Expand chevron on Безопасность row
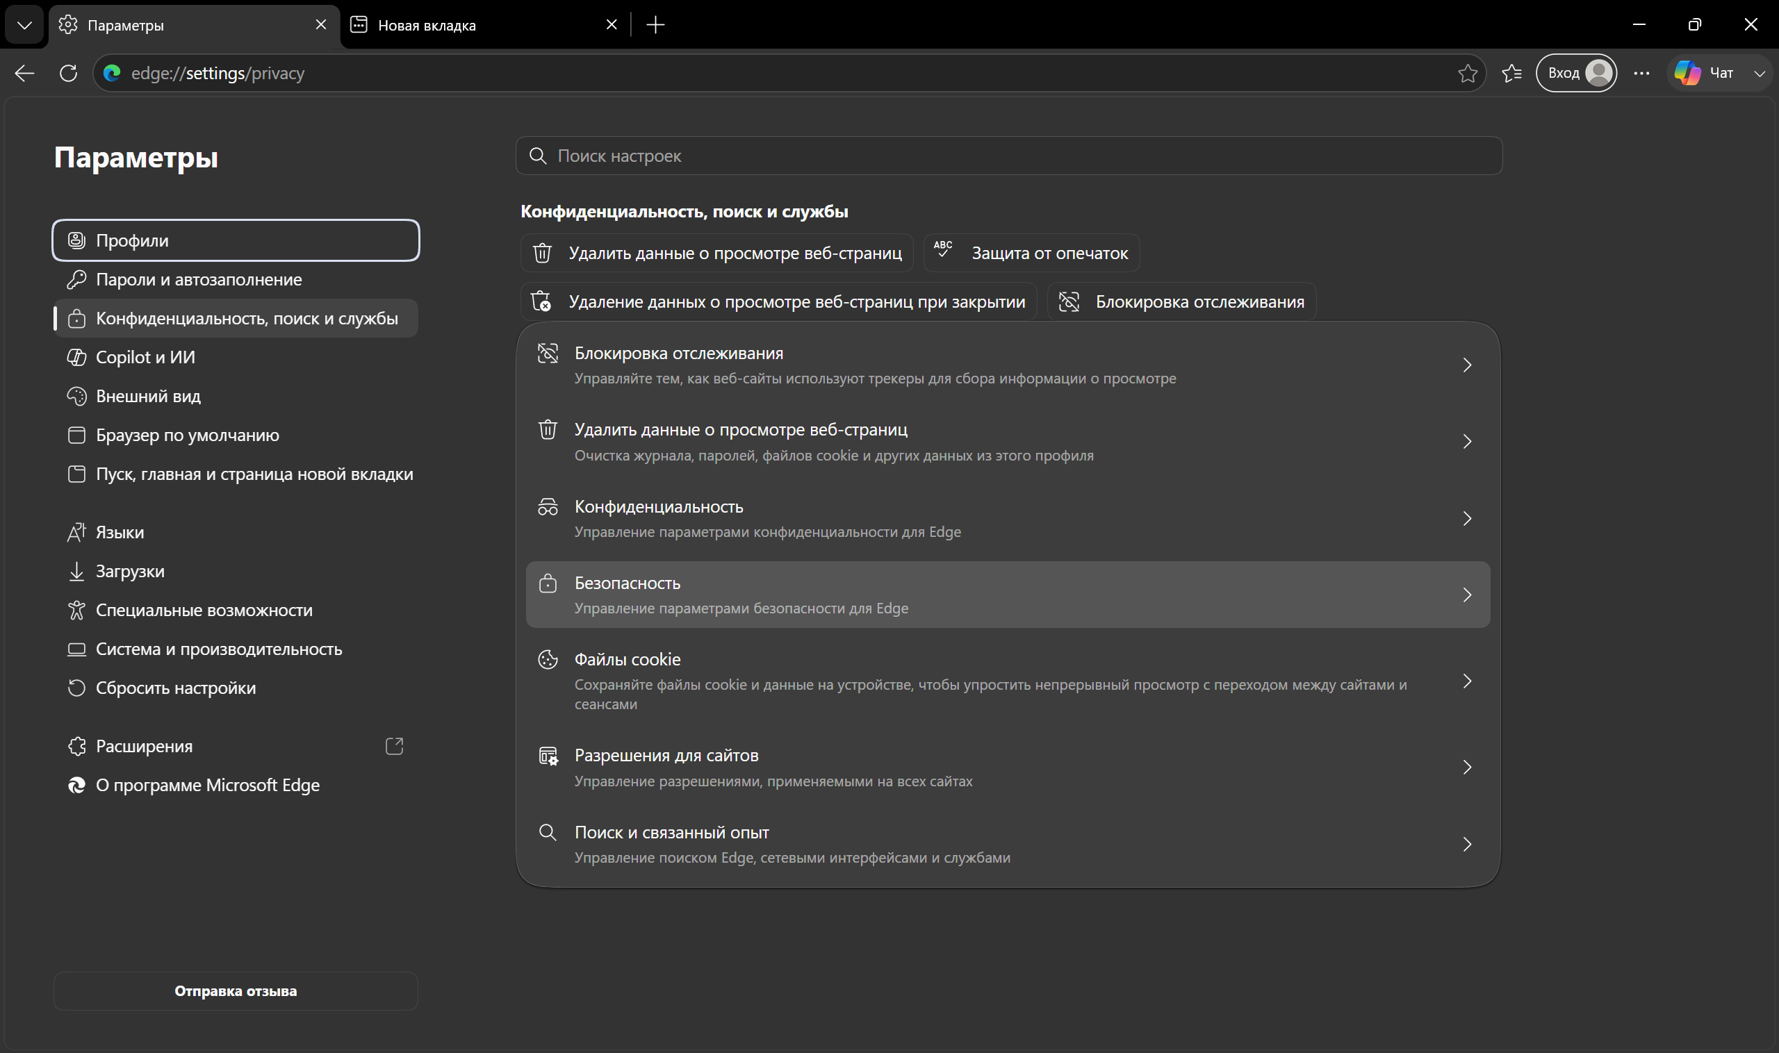Viewport: 1779px width, 1053px height. coord(1467,595)
